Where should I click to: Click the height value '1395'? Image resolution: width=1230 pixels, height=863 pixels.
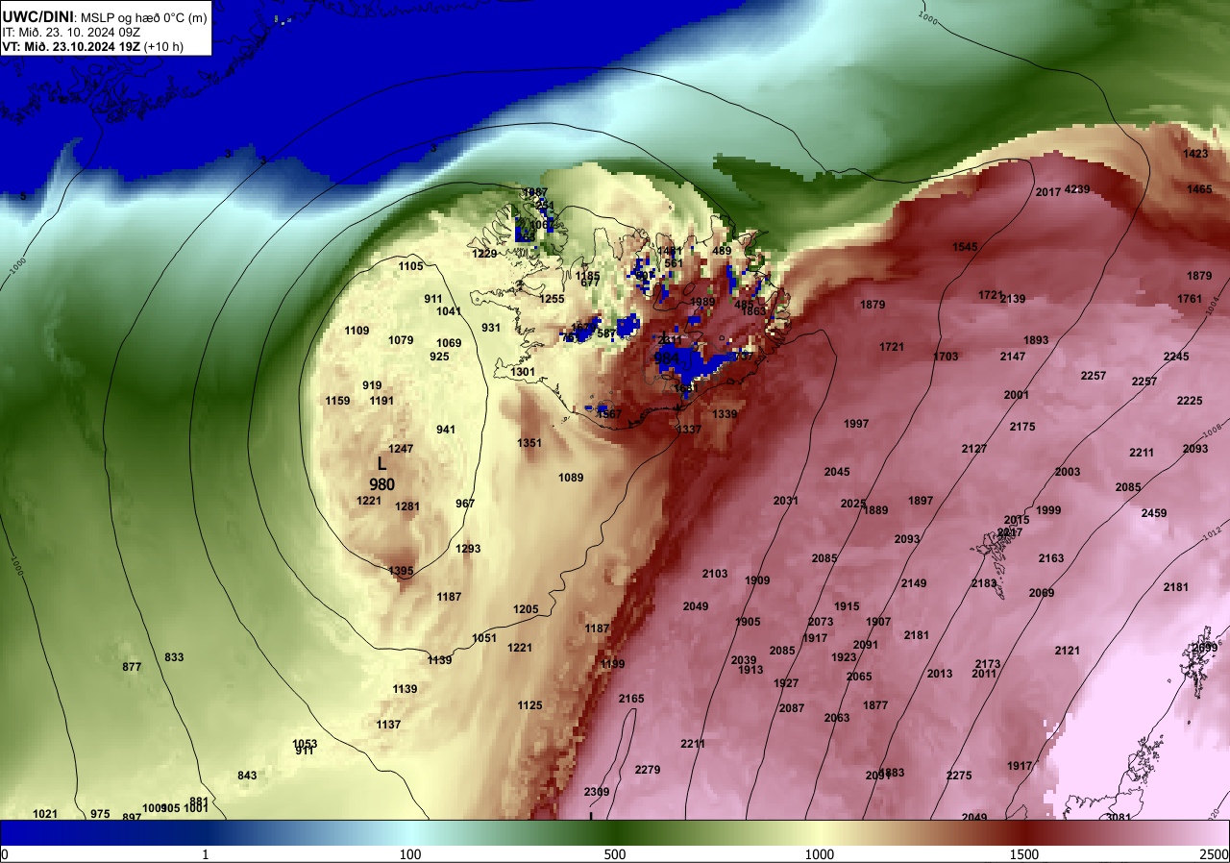[x=401, y=571]
